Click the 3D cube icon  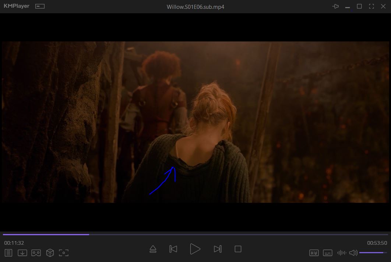coord(50,253)
